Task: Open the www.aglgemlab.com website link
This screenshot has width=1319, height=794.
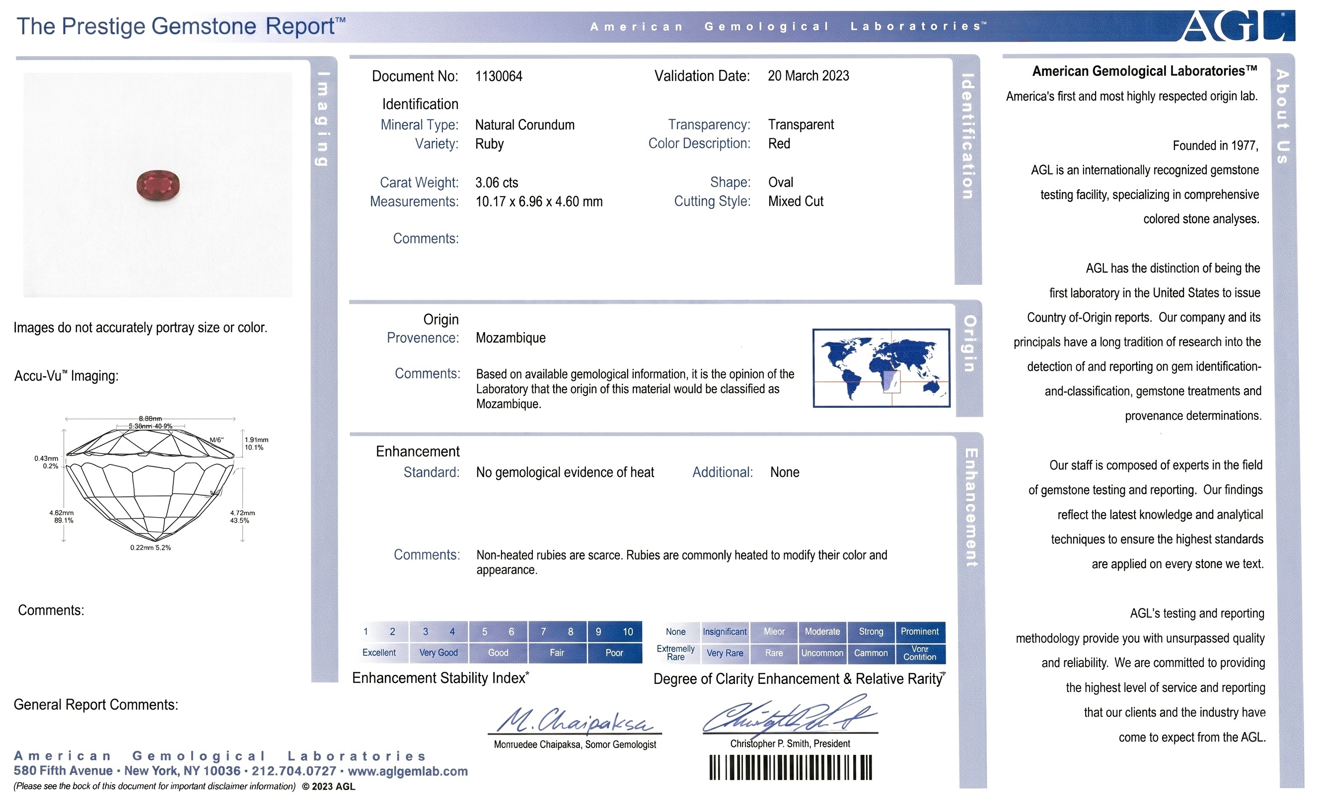Action: coord(407,771)
